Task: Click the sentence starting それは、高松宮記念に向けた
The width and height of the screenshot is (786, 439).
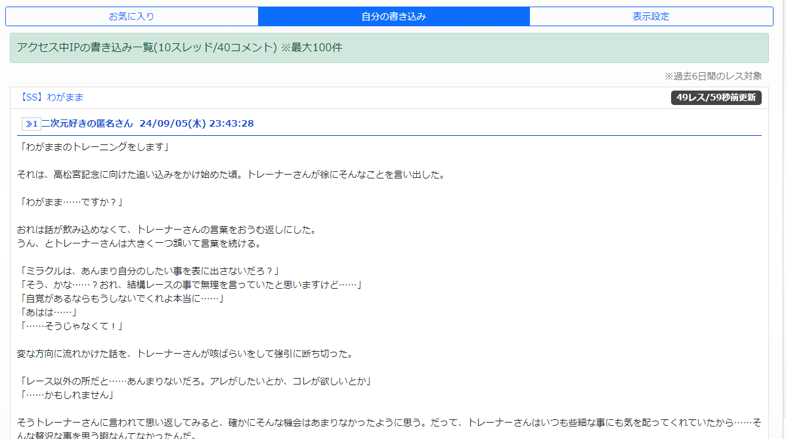Action: tap(232, 175)
